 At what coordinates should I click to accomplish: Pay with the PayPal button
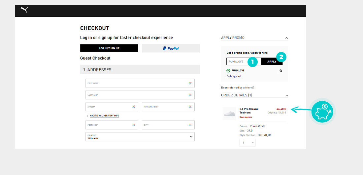[171, 48]
